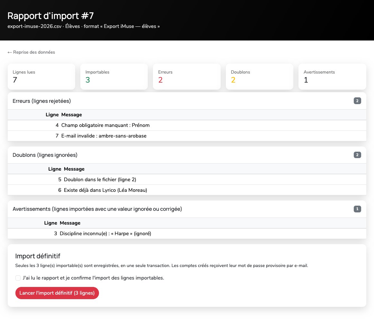Screen dimensions: 374x330
Task: Click the 'Rapport d'import #7' page title
Action: coord(50,16)
